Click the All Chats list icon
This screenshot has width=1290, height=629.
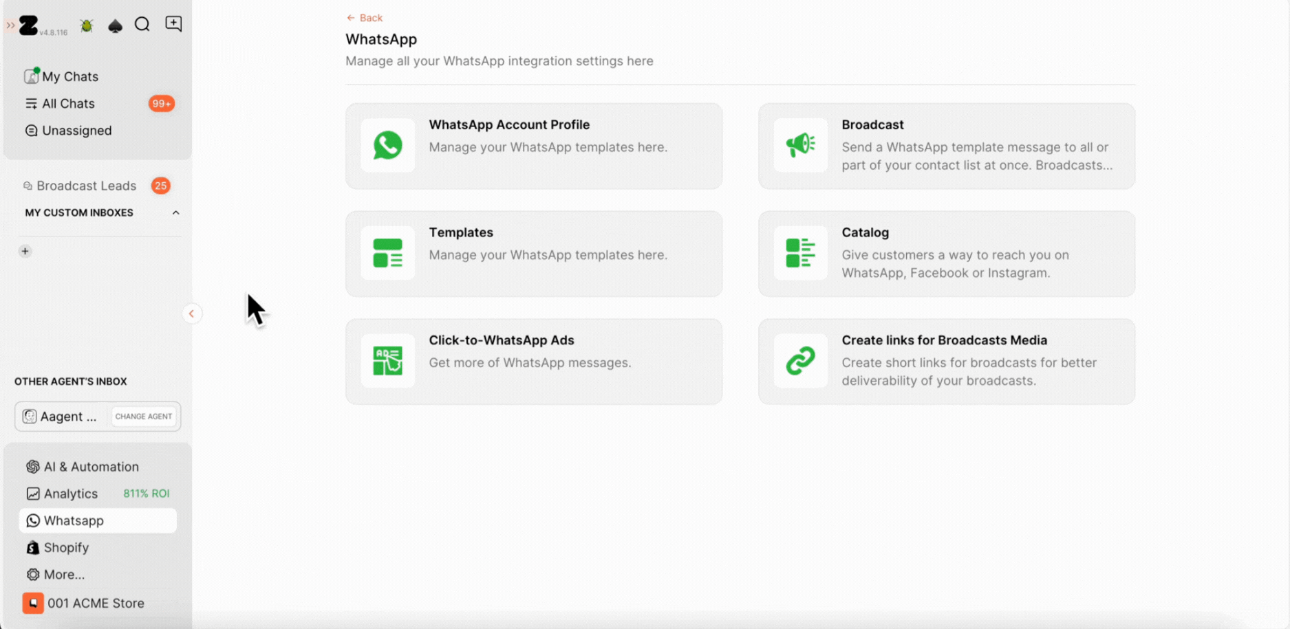(x=31, y=104)
